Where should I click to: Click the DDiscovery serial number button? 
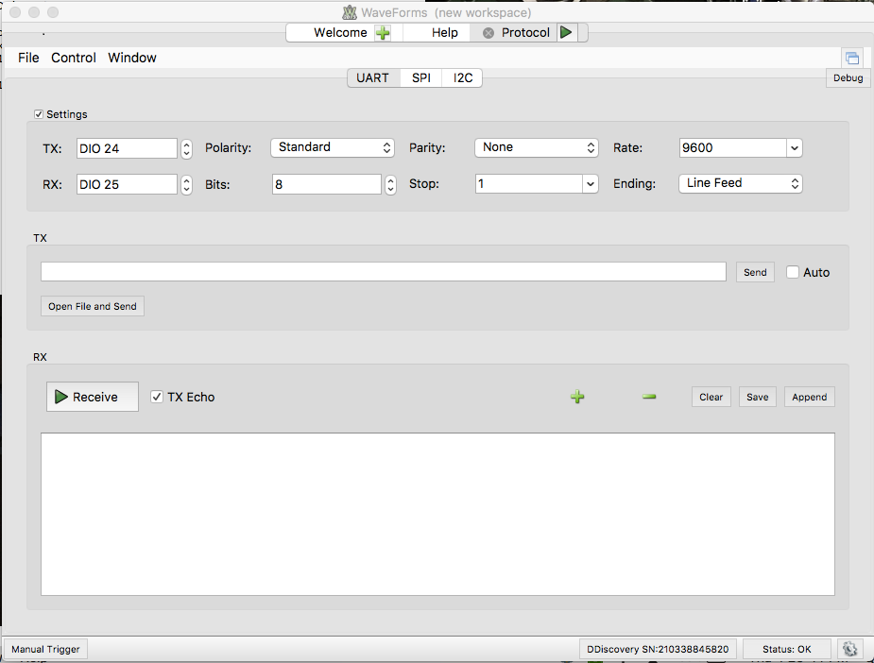(x=658, y=649)
